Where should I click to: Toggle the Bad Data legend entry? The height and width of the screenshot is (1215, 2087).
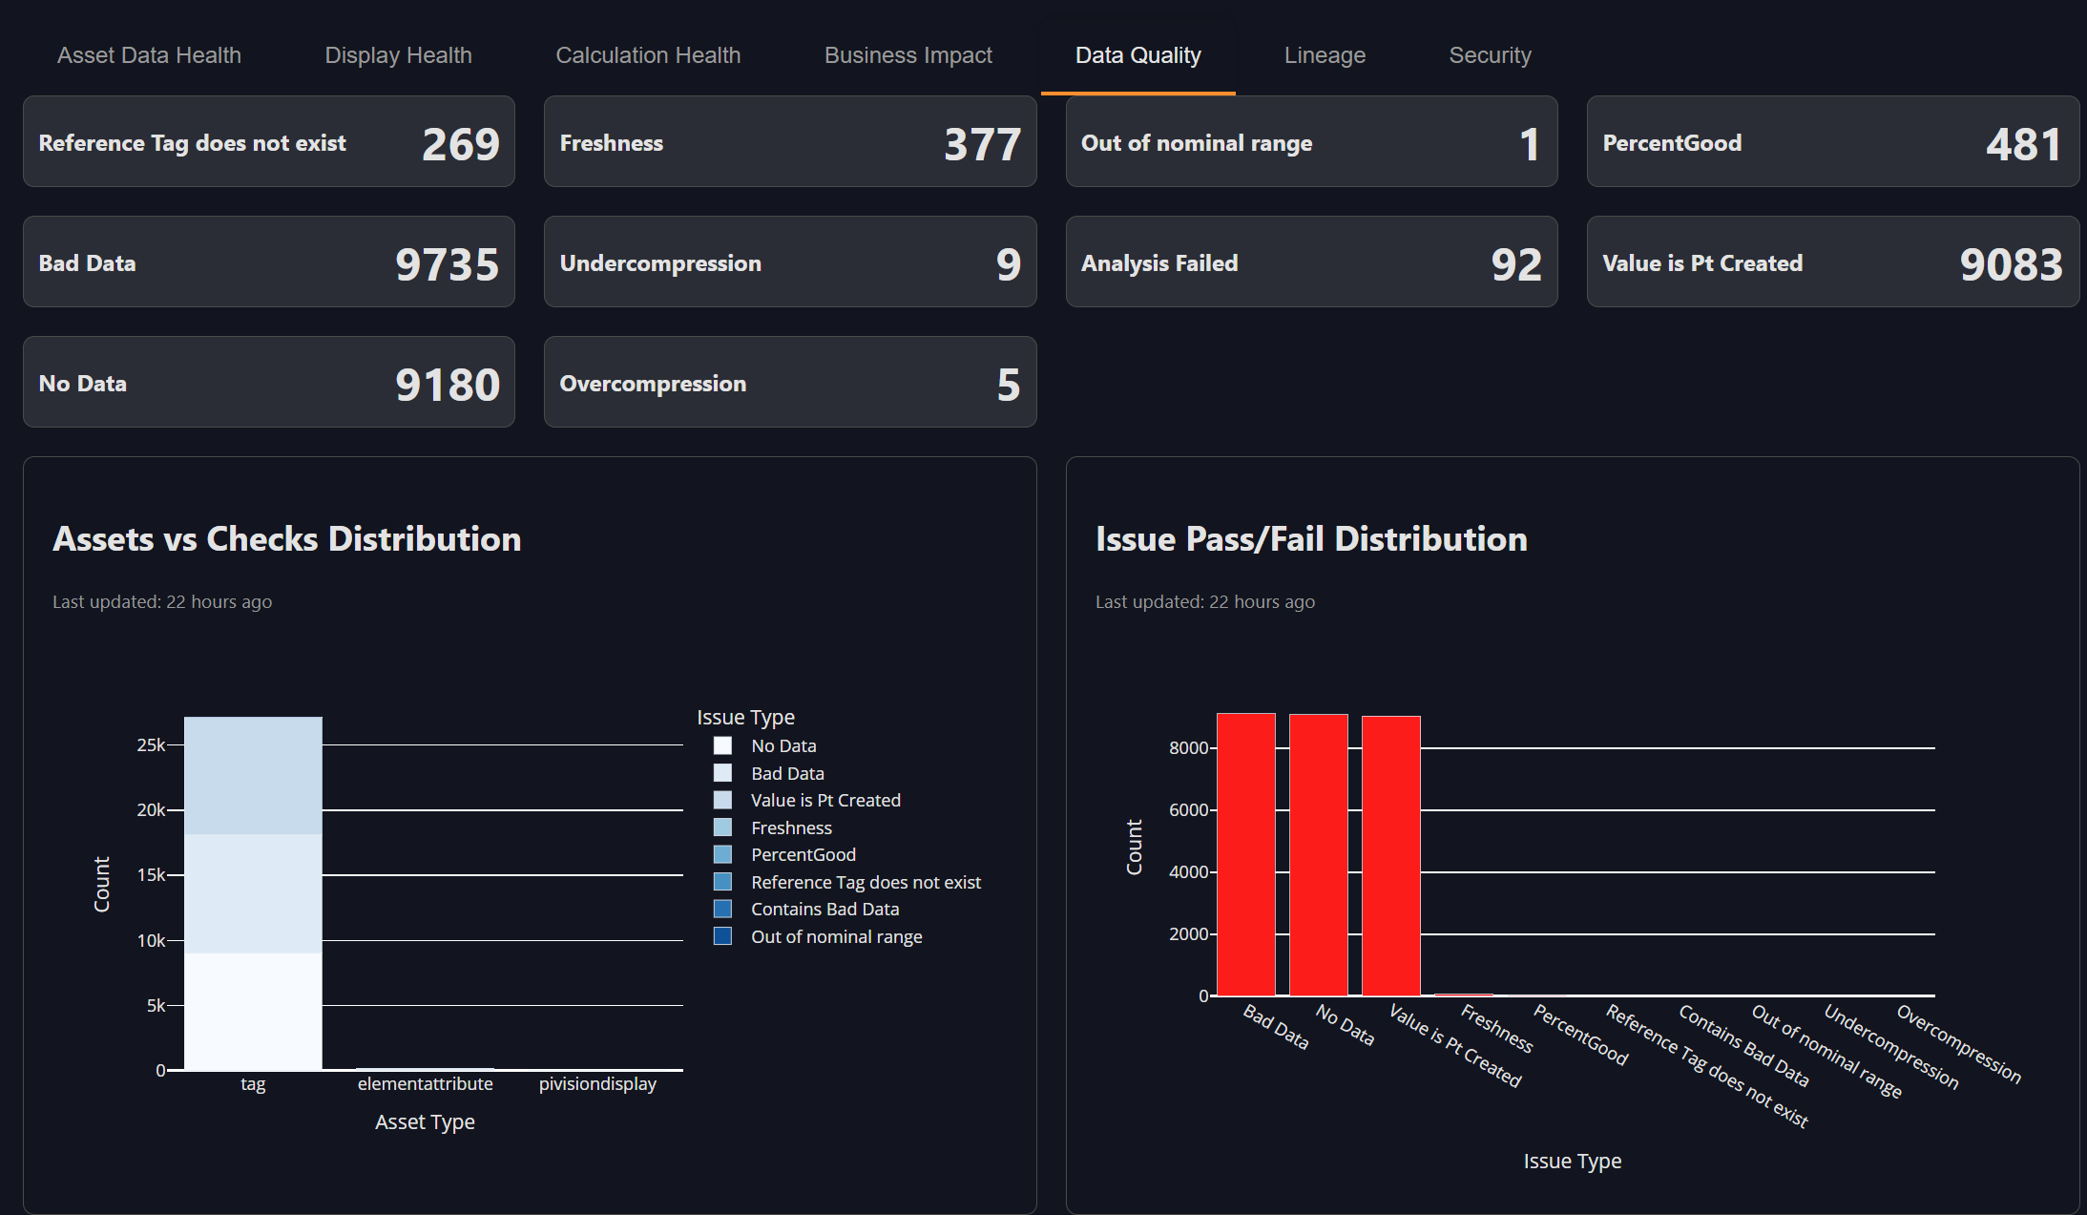tap(786, 773)
